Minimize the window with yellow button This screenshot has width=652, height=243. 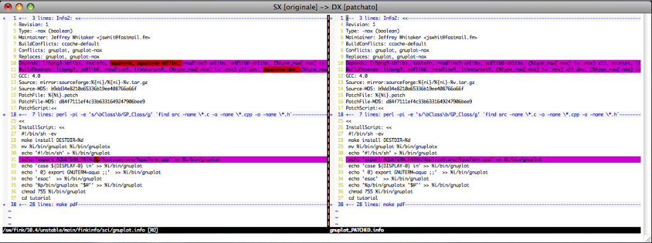click(x=19, y=7)
